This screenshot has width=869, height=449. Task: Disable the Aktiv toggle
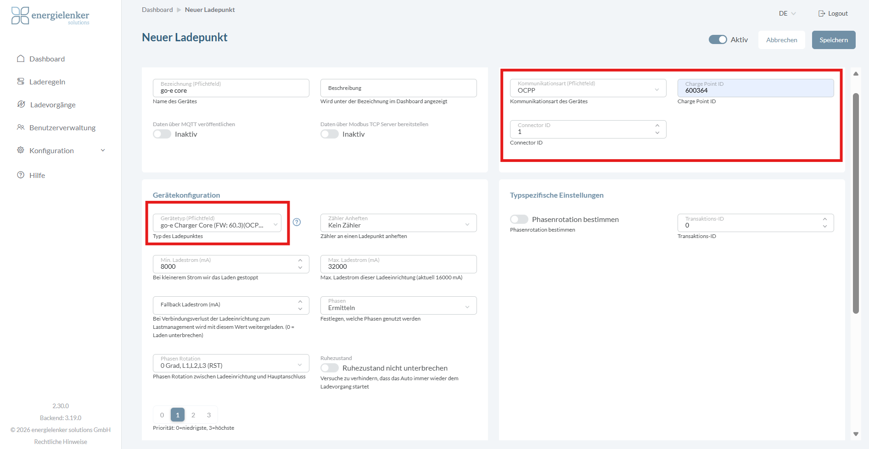(x=718, y=40)
